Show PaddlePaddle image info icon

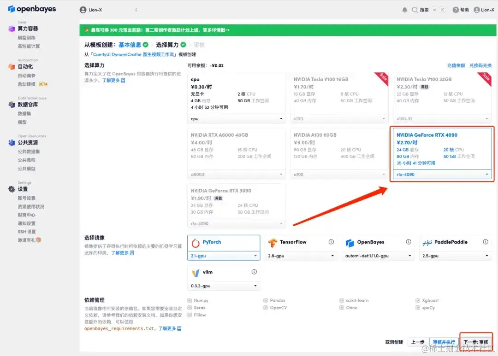(x=486, y=242)
